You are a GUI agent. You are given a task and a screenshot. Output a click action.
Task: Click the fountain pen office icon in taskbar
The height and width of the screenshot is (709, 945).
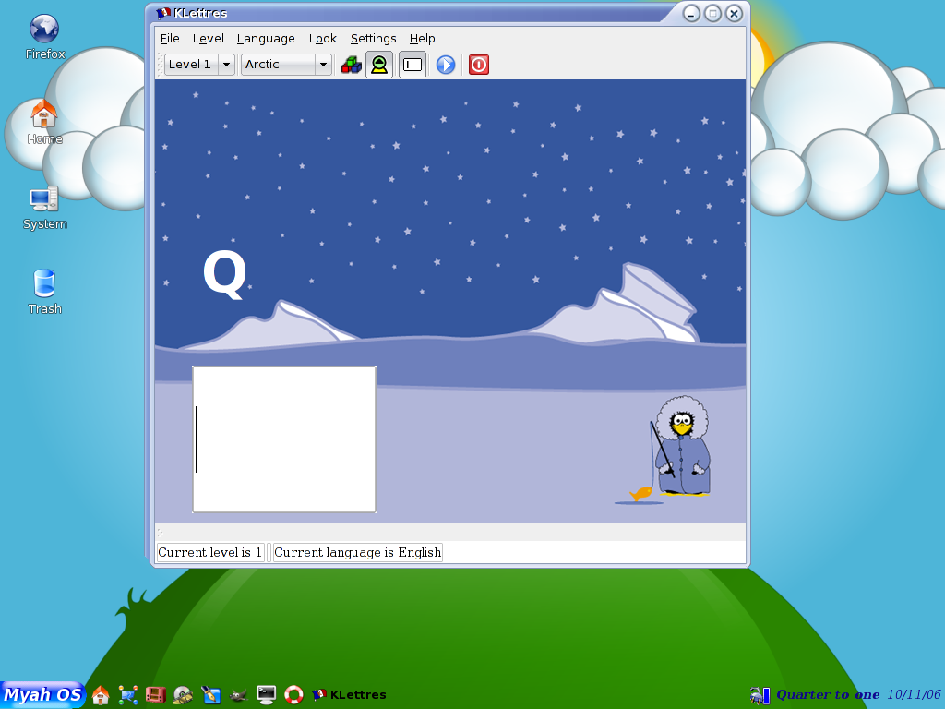pyautogui.click(x=211, y=694)
